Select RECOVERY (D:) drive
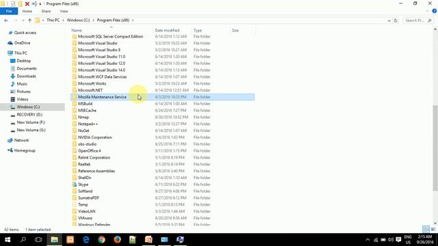 pos(29,115)
